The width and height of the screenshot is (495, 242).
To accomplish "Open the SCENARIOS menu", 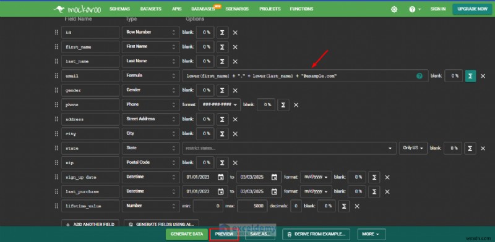I will [x=237, y=9].
